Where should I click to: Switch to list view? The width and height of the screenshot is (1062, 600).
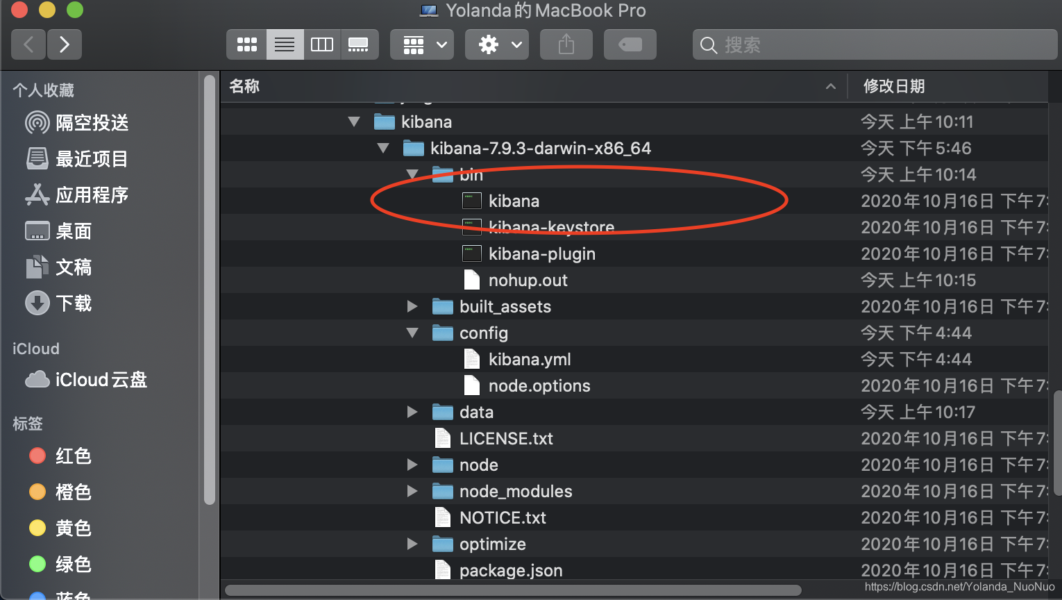(285, 45)
